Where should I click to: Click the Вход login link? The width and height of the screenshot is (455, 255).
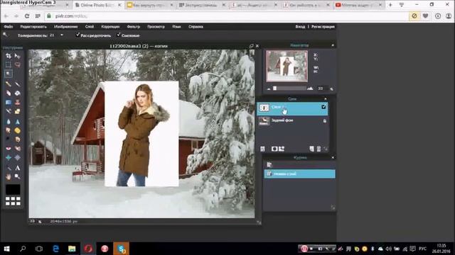(x=300, y=27)
